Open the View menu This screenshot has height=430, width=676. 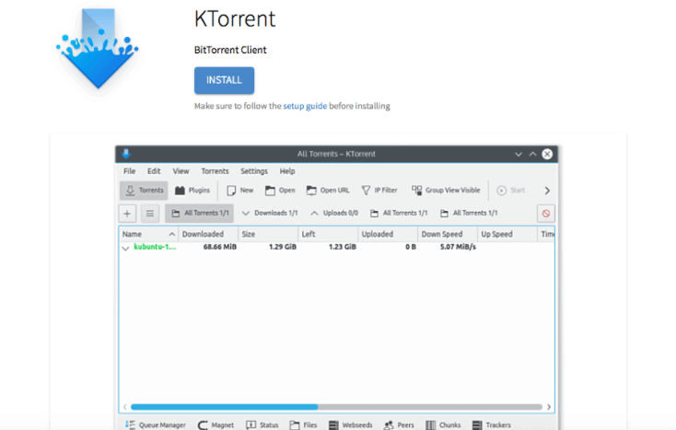[x=181, y=171]
